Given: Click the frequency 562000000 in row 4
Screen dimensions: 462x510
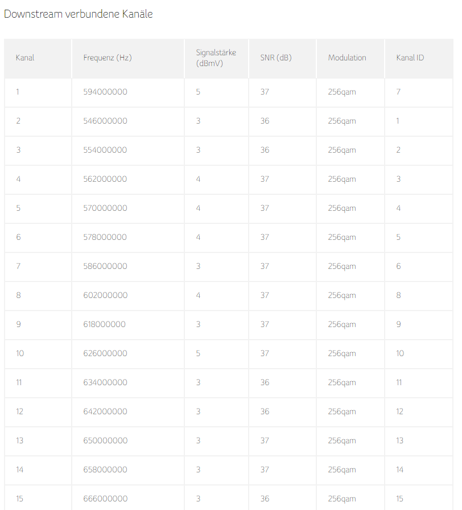Looking at the screenshot, I should 105,179.
